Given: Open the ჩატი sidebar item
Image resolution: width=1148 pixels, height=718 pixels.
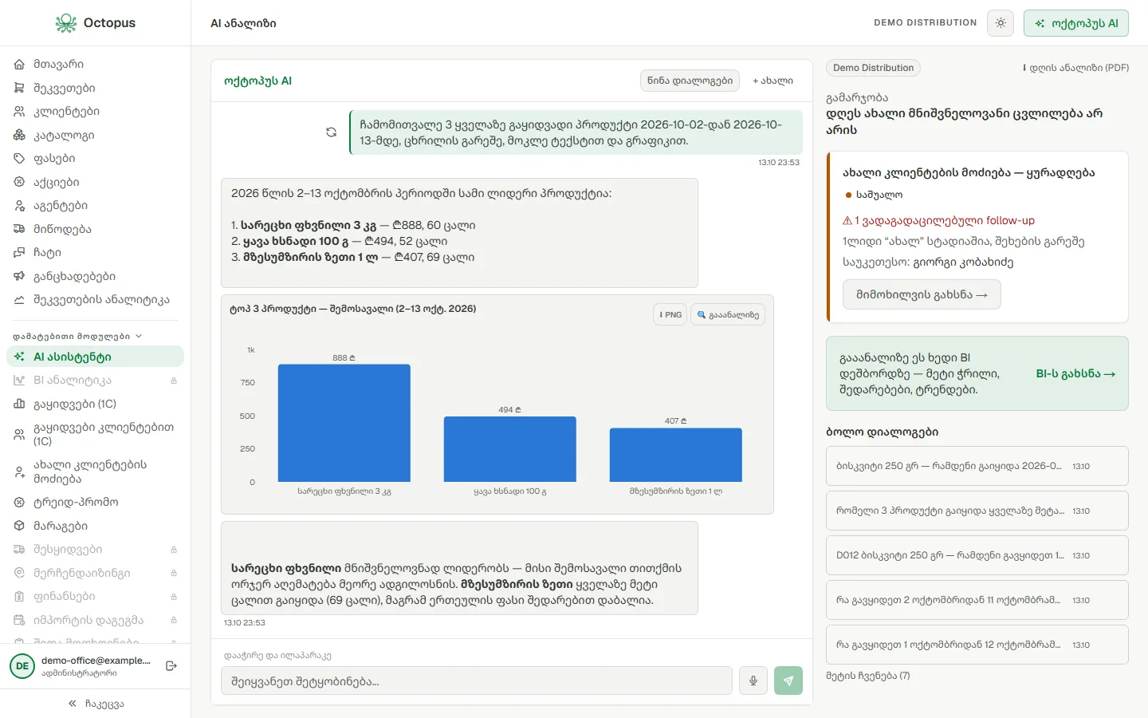Looking at the screenshot, I should pos(47,252).
